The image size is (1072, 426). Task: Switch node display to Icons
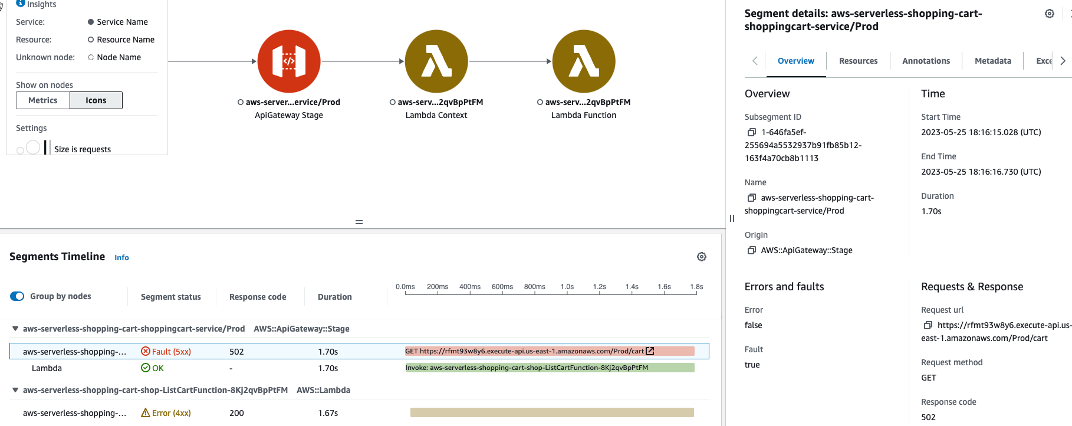[96, 100]
